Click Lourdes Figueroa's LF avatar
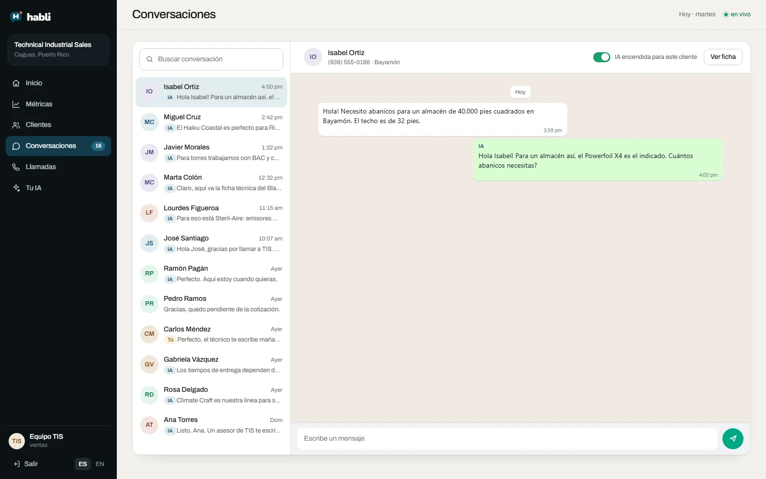 coord(149,213)
